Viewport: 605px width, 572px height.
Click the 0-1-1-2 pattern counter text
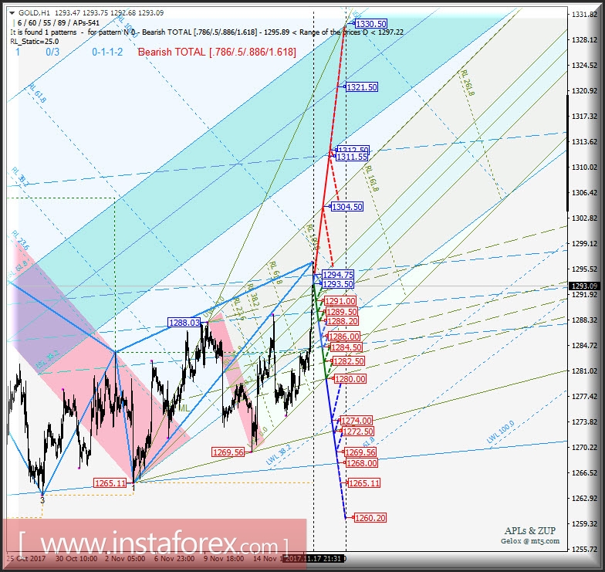pyautogui.click(x=107, y=52)
